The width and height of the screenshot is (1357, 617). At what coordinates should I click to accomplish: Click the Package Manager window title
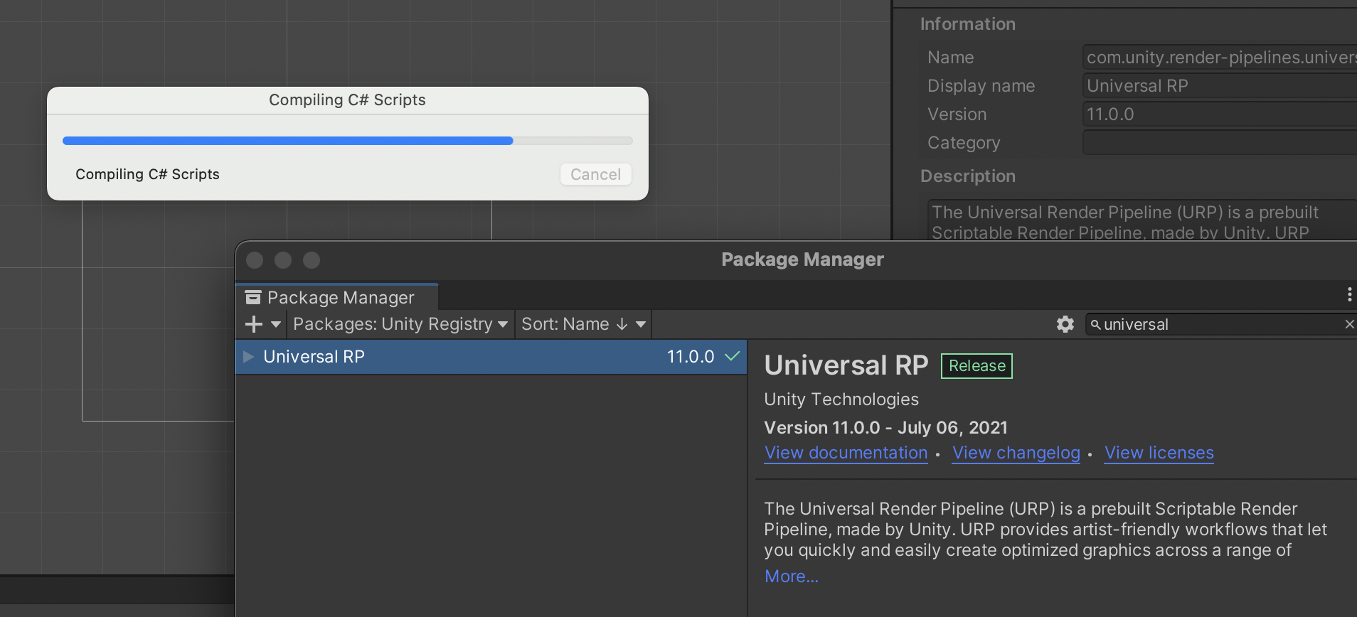point(802,259)
